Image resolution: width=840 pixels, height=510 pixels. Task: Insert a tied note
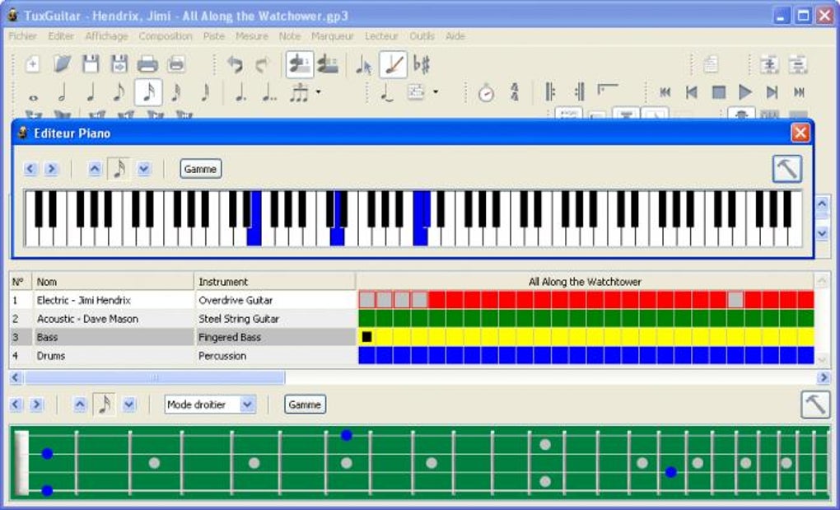point(386,92)
